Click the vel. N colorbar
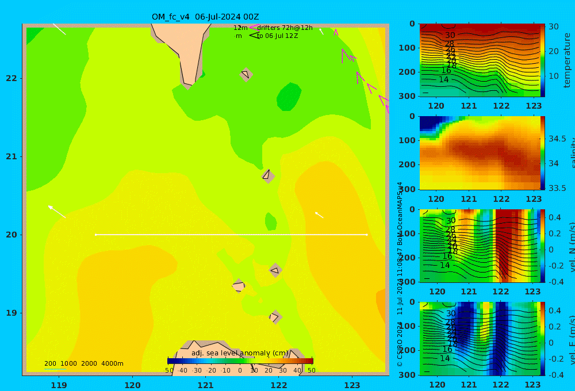575x391 pixels. [543, 246]
